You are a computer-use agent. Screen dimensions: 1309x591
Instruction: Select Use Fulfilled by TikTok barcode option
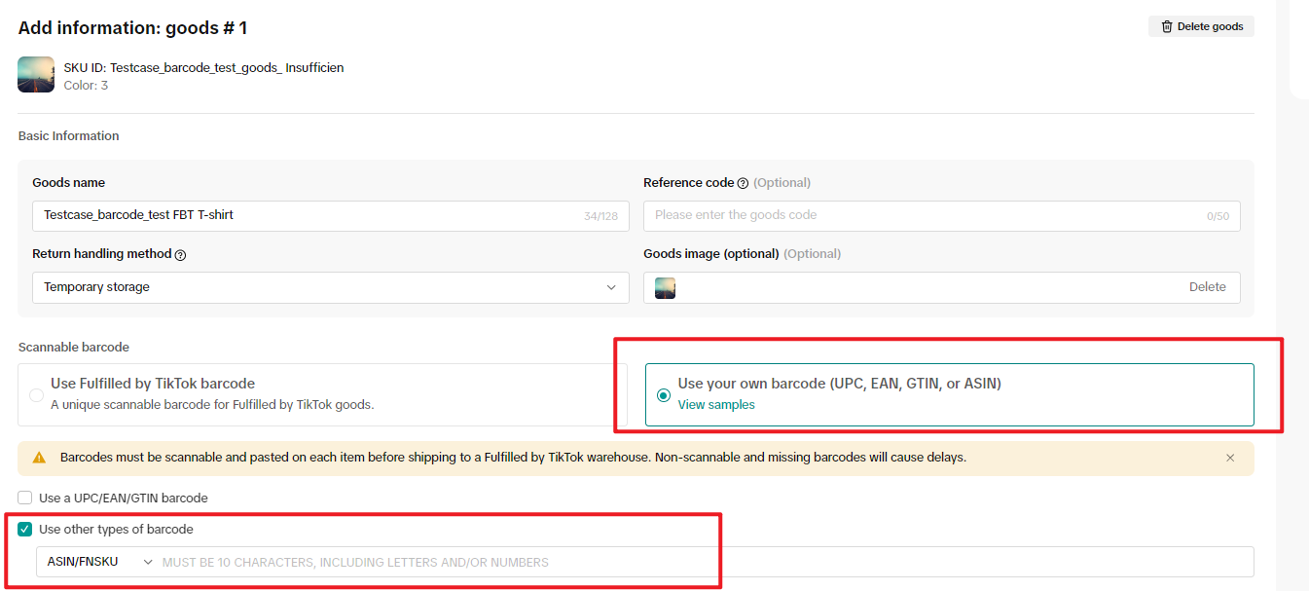tap(36, 395)
